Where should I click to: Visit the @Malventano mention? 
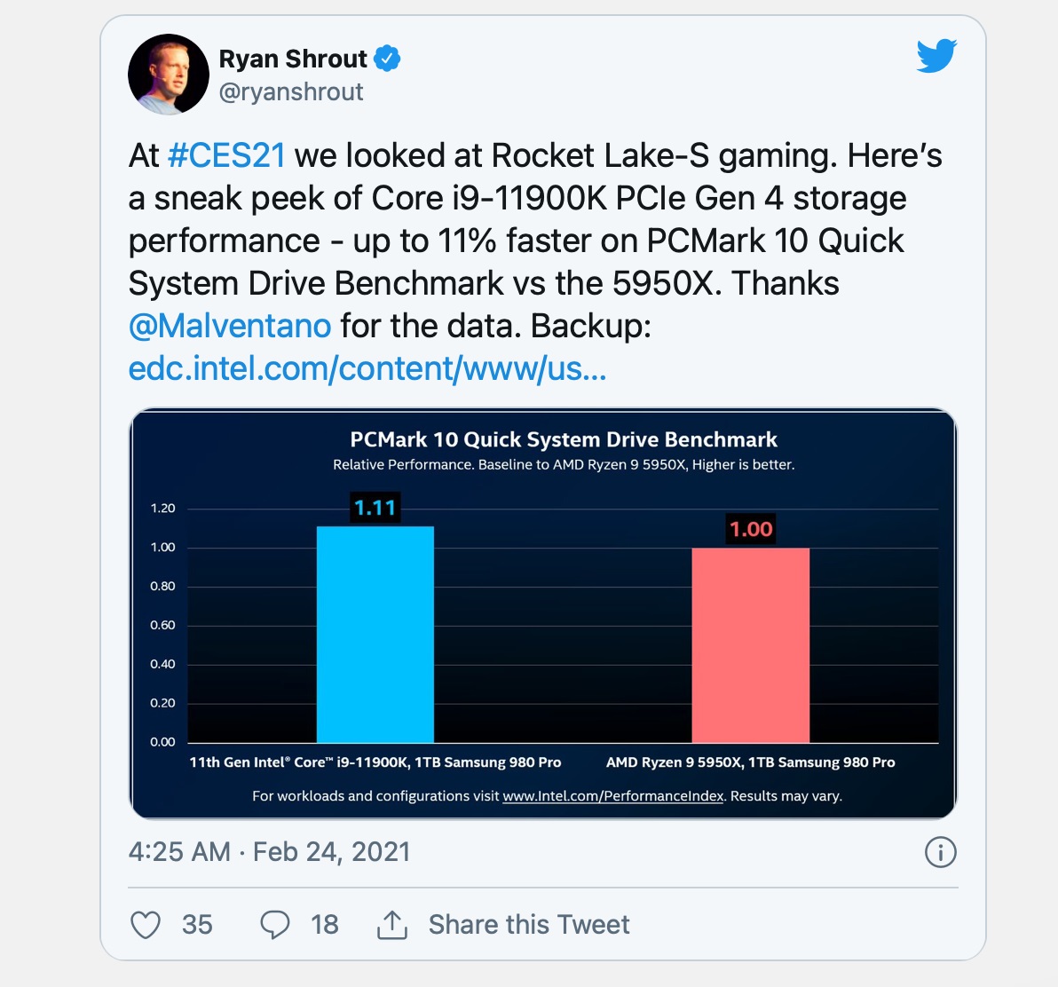pyautogui.click(x=229, y=326)
